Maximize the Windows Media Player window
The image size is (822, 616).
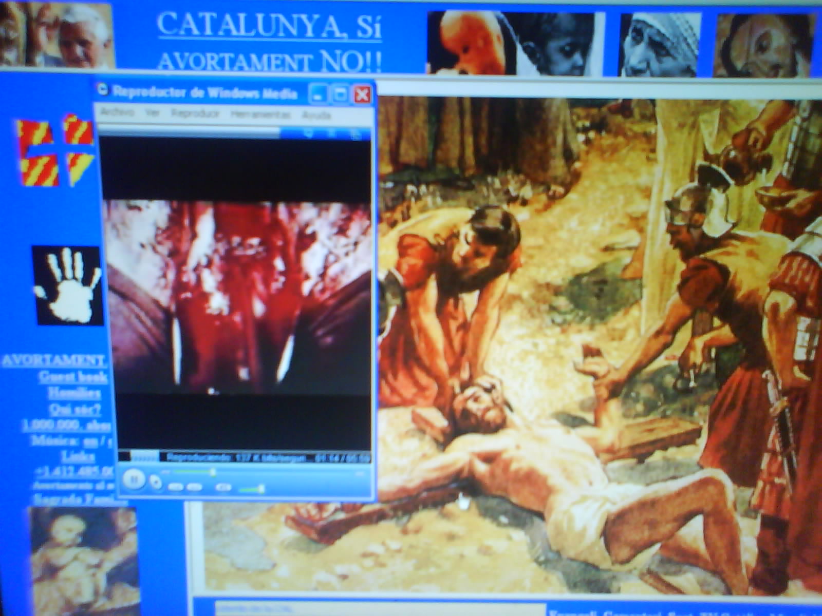click(340, 94)
